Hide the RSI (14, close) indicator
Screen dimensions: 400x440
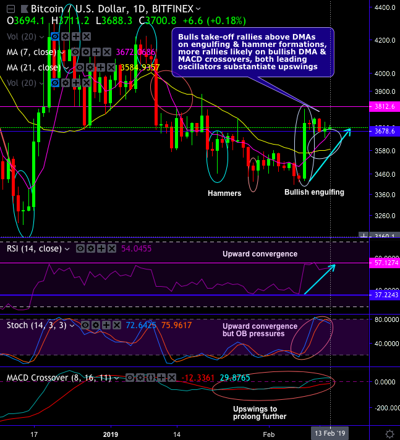coord(80,248)
